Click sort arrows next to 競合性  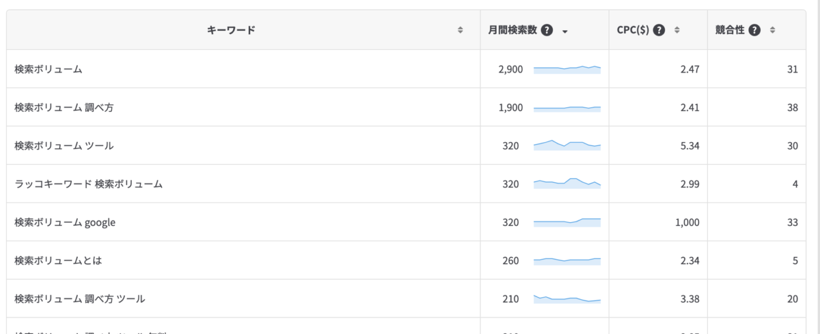772,30
